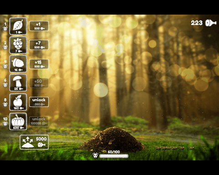The height and width of the screenshot is (175, 219).
Task: Click the ant icon beside population bar
Action: click(x=95, y=155)
